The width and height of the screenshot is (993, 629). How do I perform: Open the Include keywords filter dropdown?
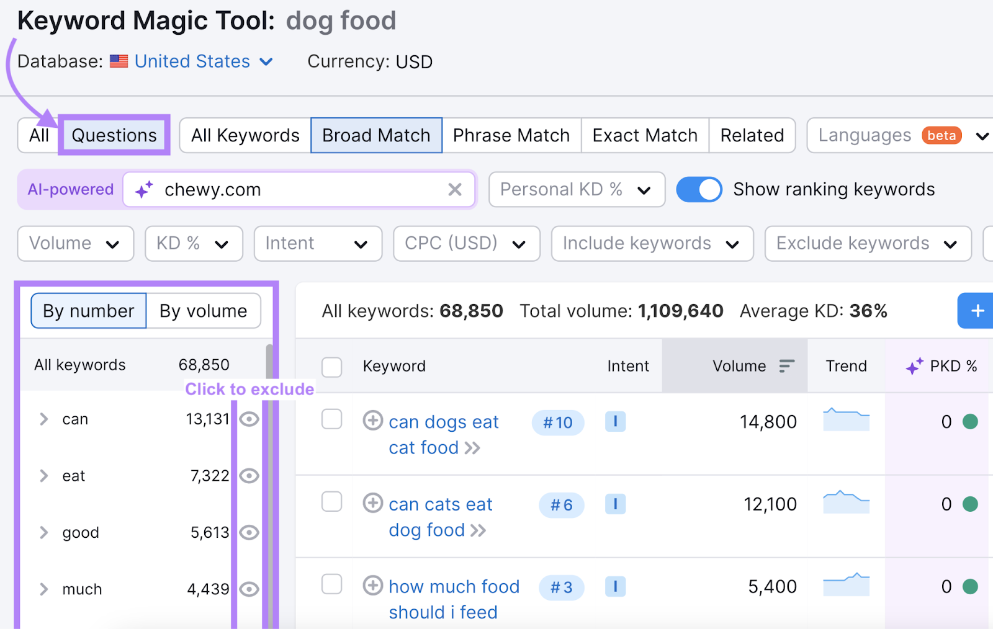[x=652, y=243]
